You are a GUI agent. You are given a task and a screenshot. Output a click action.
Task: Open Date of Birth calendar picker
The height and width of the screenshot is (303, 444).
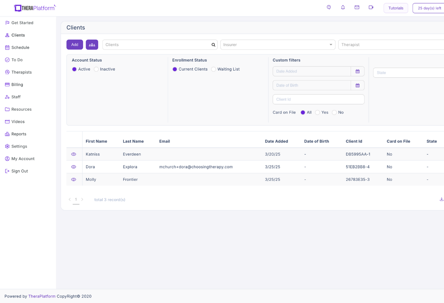pyautogui.click(x=357, y=85)
